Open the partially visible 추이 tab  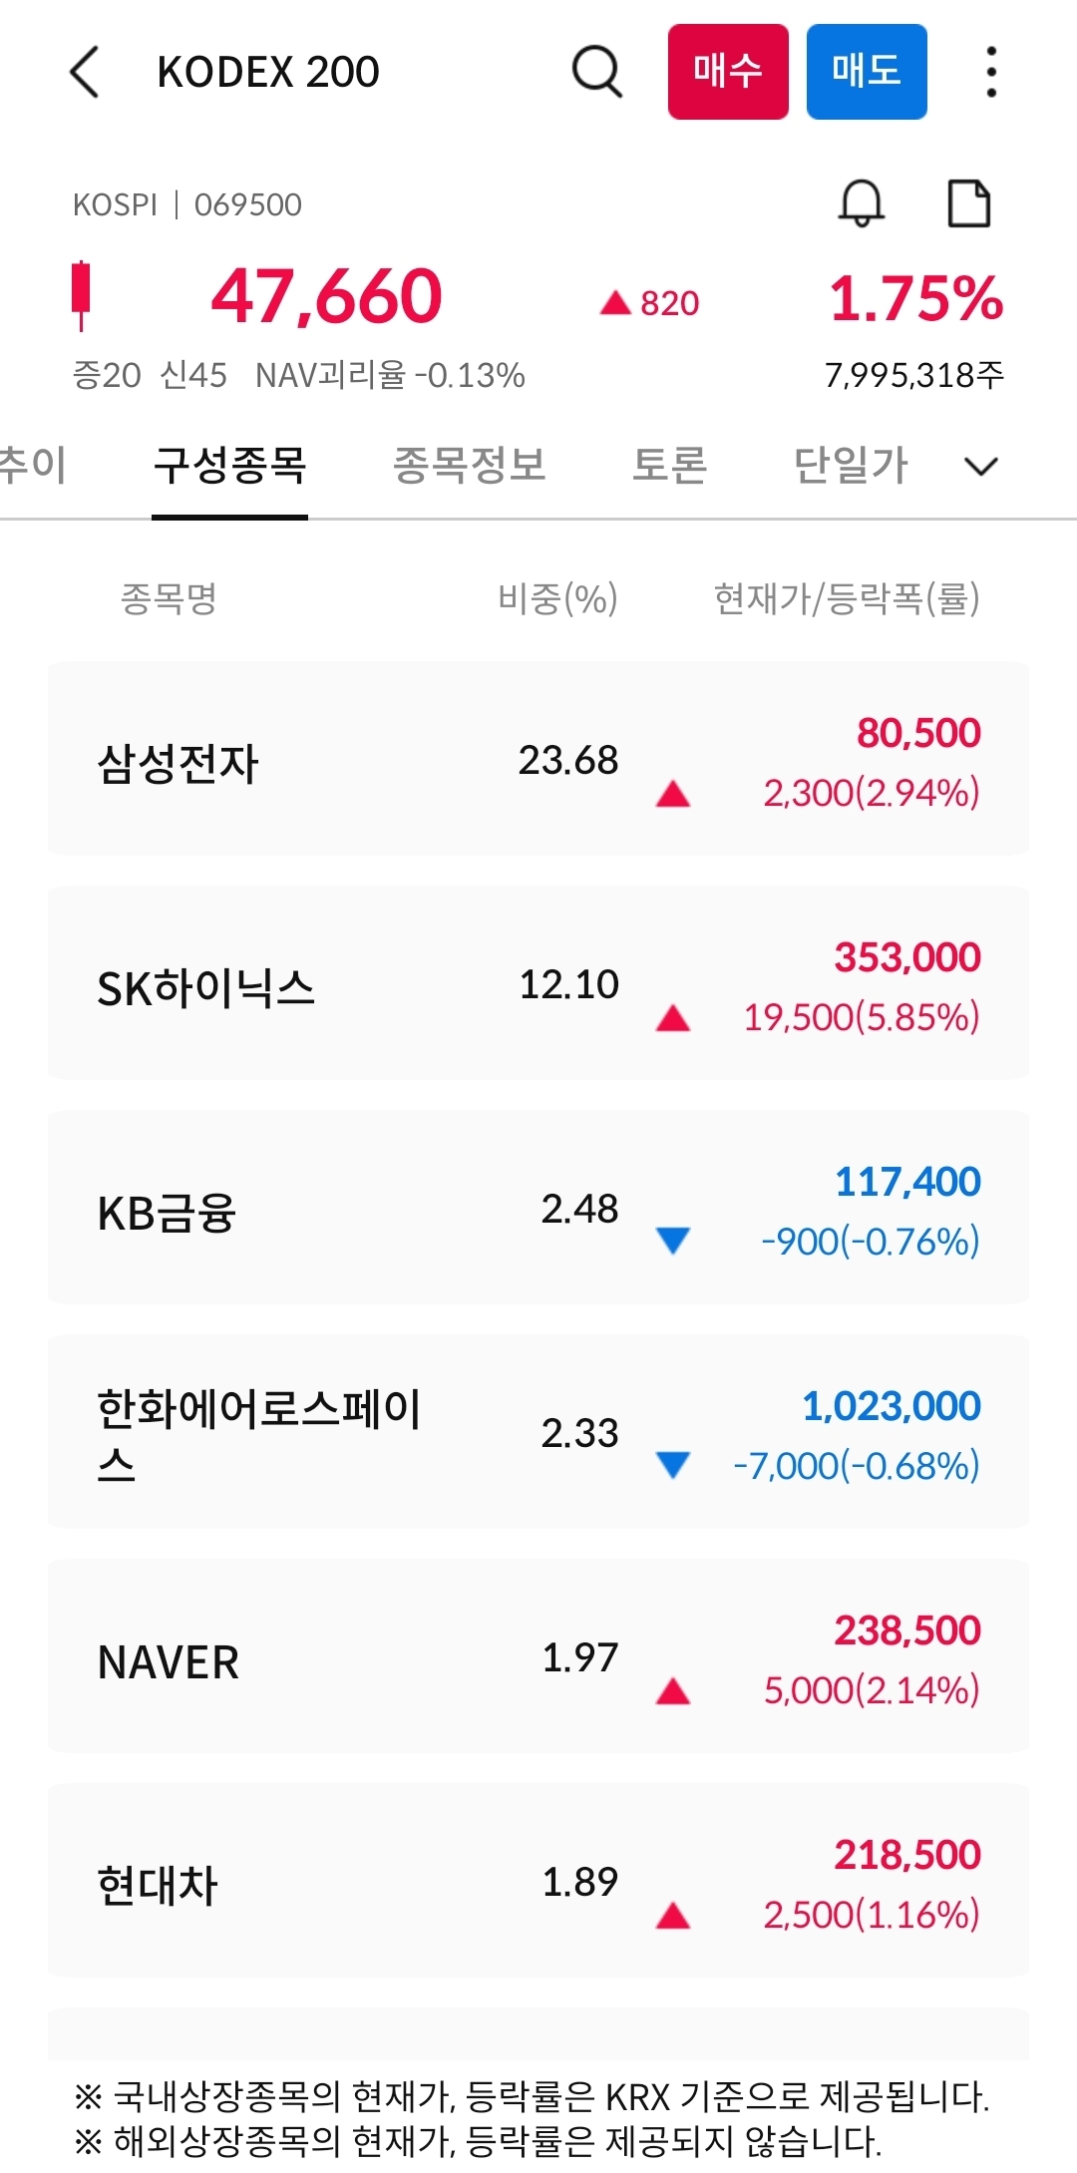click(x=33, y=465)
